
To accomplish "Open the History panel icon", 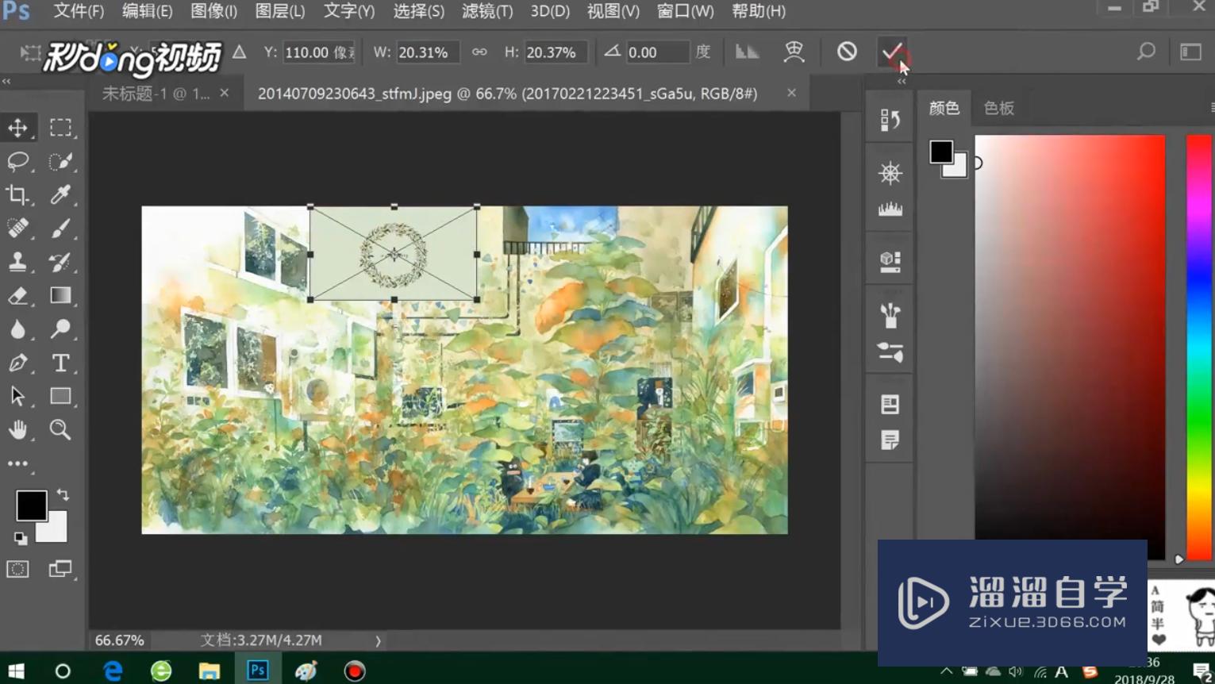I will (890, 120).
